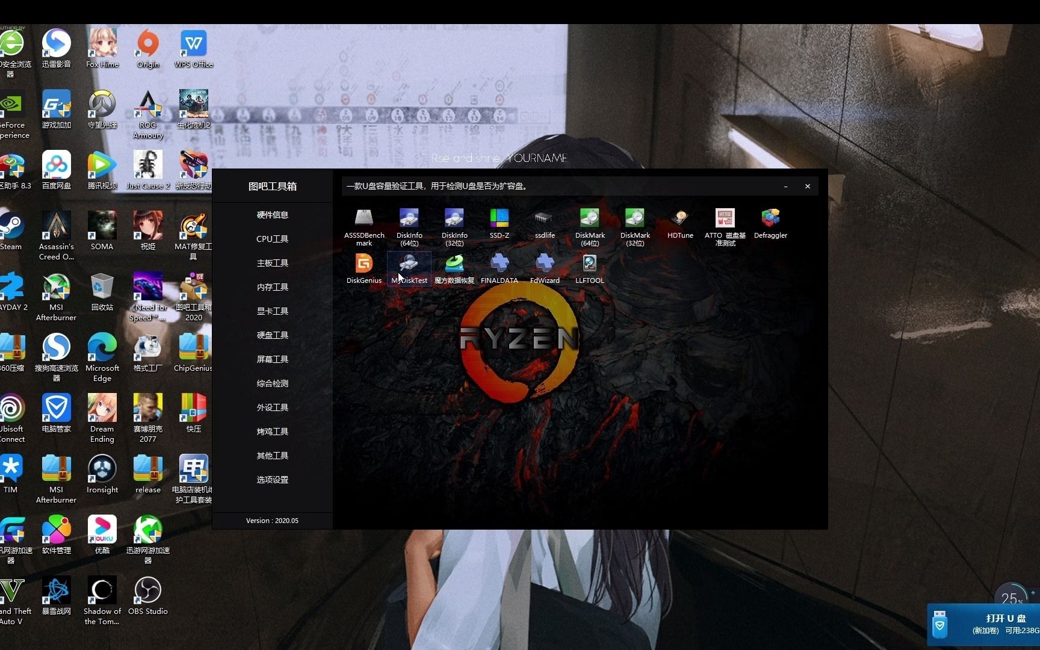Viewport: 1040px width, 650px height.
Task: Open the MyDiskTest tool
Action: click(409, 268)
